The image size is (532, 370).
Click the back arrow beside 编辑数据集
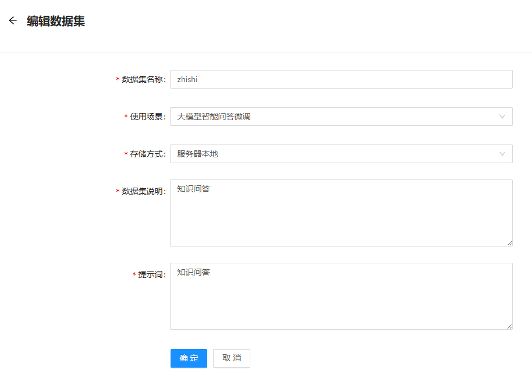pos(13,21)
